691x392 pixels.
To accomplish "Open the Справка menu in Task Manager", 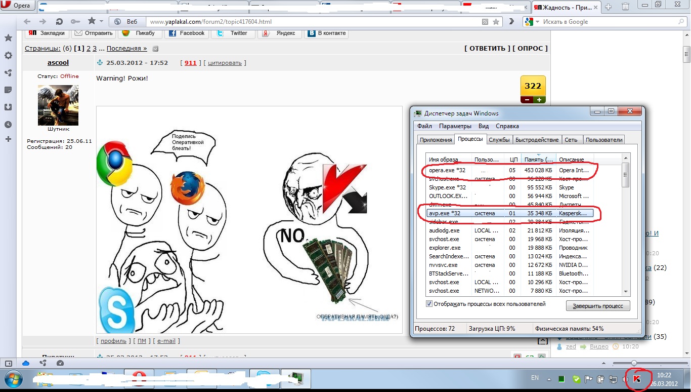I will pos(507,126).
